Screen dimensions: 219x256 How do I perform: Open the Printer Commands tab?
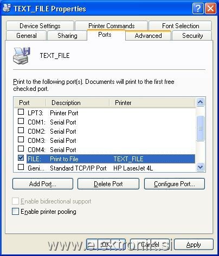112,26
